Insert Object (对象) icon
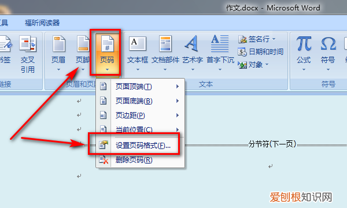Viewport: 347px width, 208px height. [x=242, y=65]
